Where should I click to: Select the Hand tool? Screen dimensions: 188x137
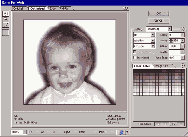pos(6,14)
